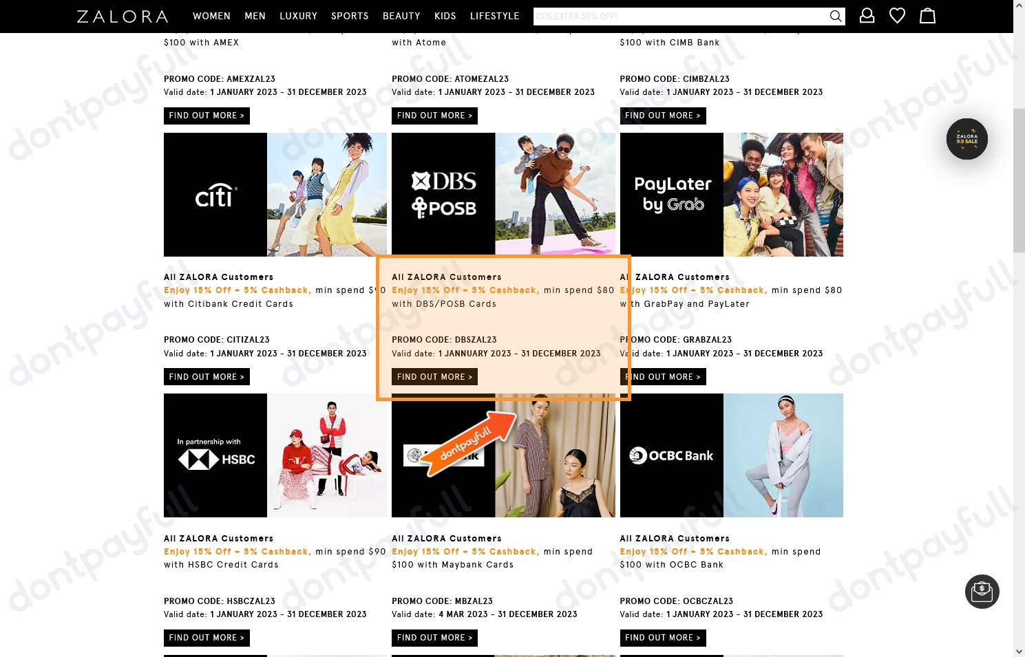Click the PROMO CODE: ATOMEZAL23 text
This screenshot has width=1025, height=657.
click(x=450, y=79)
